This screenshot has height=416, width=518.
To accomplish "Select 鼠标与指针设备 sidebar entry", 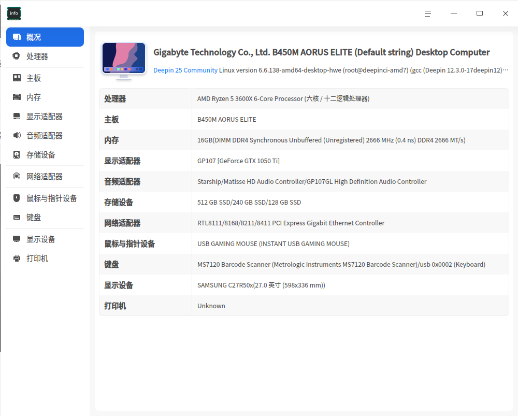I will coord(45,198).
